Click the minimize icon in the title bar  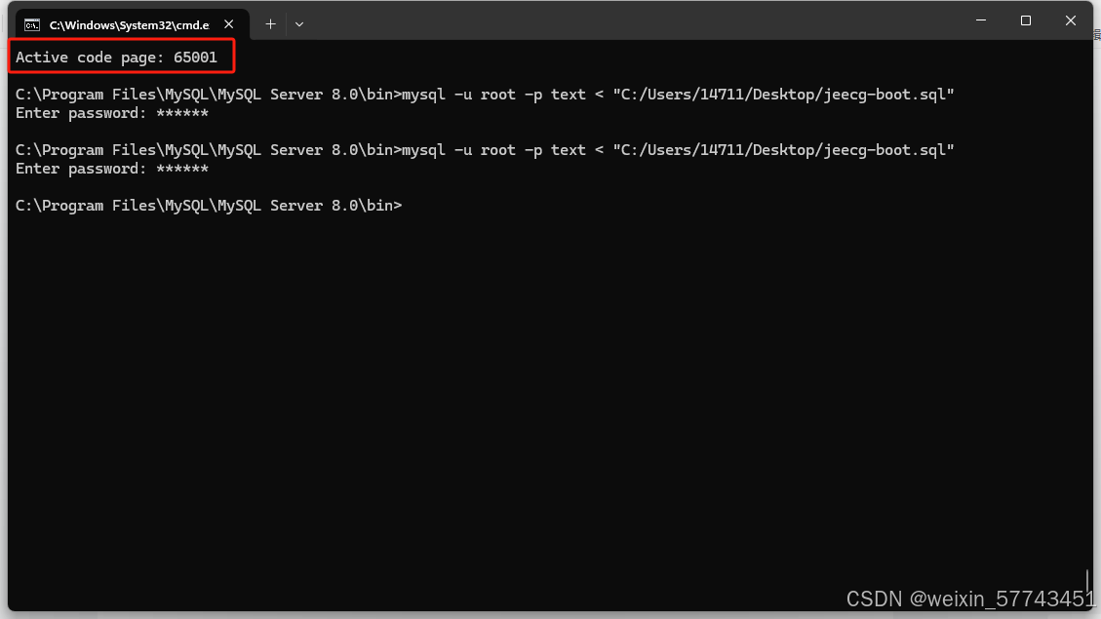(x=981, y=19)
